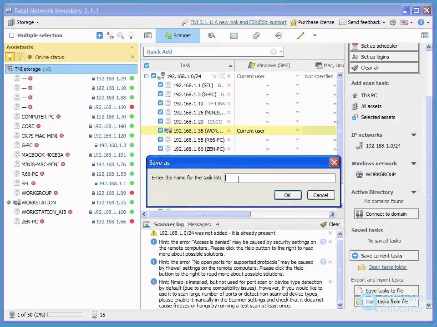Open the table reports tab icon
Viewport: 437px width, 327px height.
click(x=234, y=35)
